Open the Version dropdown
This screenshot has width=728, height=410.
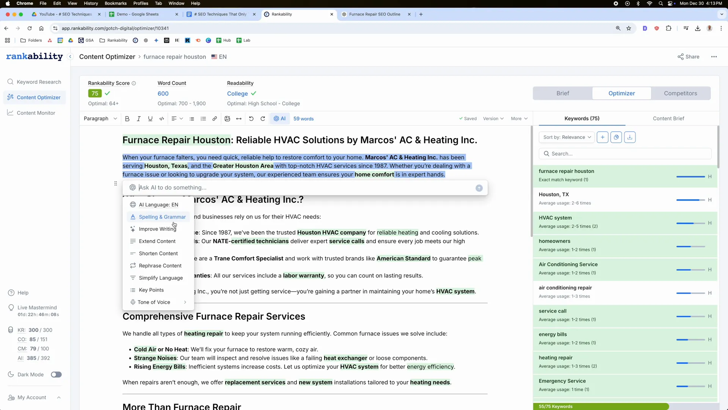click(x=493, y=119)
